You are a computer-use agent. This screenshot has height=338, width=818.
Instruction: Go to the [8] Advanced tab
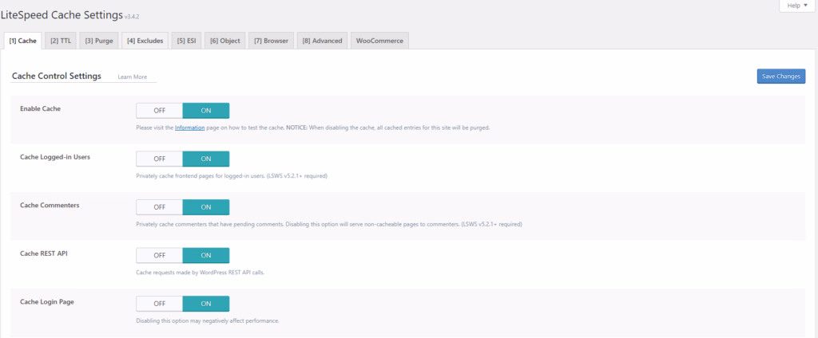coord(323,41)
